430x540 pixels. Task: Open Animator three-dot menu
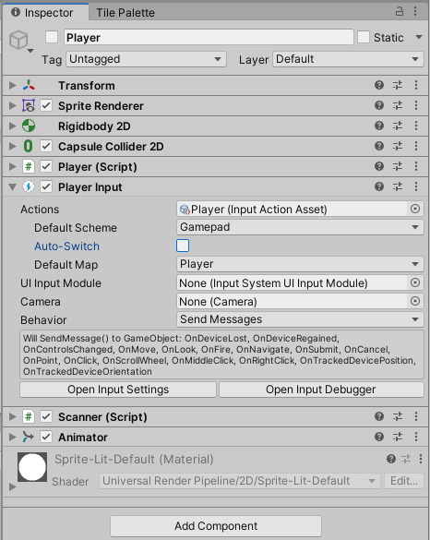click(x=416, y=437)
